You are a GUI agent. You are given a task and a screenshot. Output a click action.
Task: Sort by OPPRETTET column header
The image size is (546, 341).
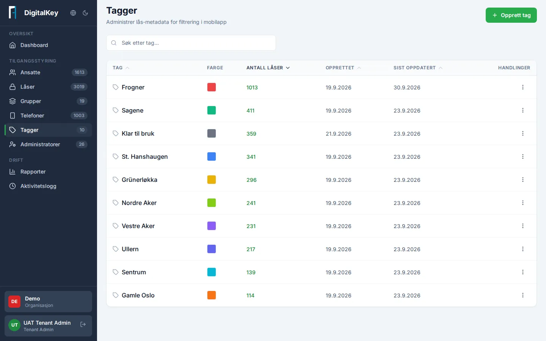pos(343,68)
